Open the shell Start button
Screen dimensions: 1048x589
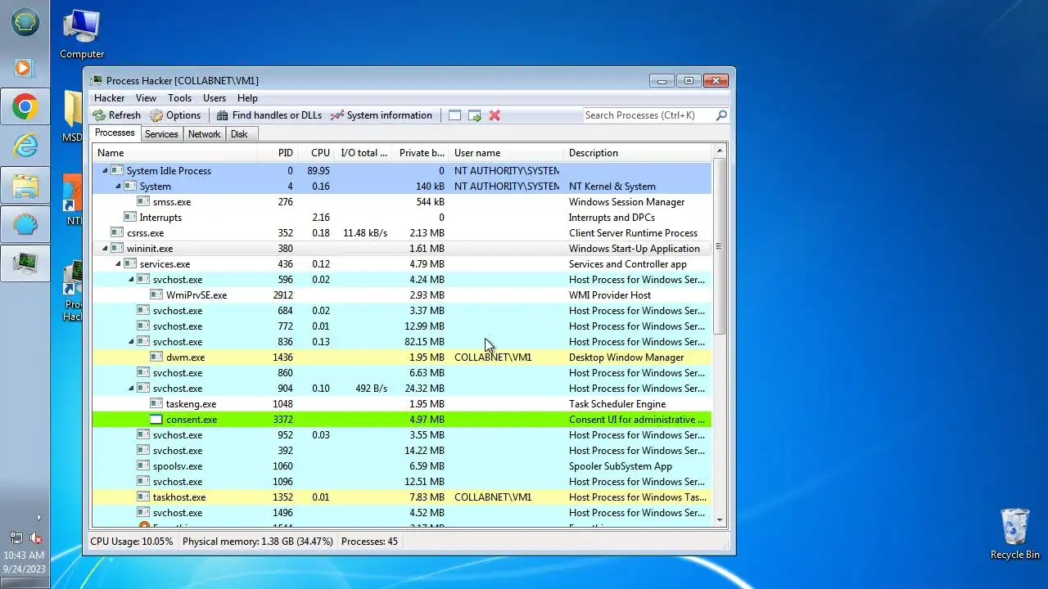[25, 23]
